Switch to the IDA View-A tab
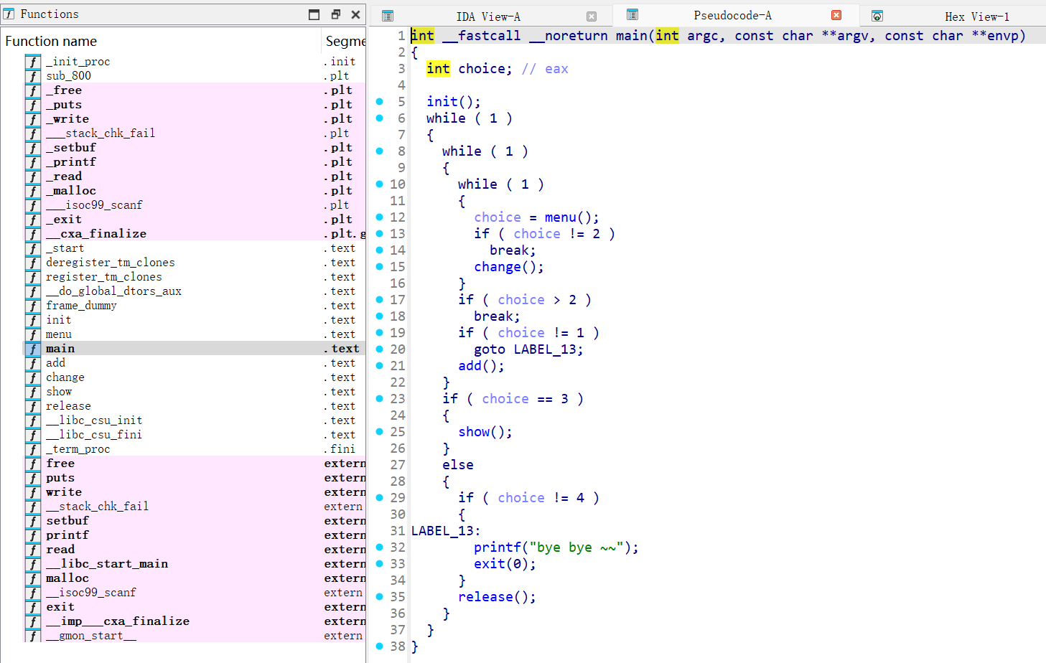The width and height of the screenshot is (1046, 663). 488,16
